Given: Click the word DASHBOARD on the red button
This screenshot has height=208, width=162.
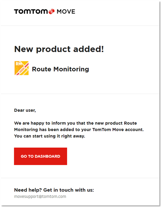Looking at the screenshot, I should [47, 156].
